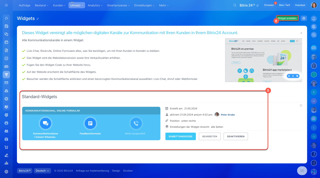Open the e-signature pen icon in left sidebar
The width and height of the screenshot is (320, 178).
[x=6, y=155]
